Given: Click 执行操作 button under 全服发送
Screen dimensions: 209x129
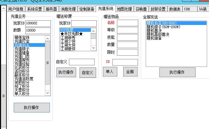Looking at the screenshot, I should tap(177, 72).
